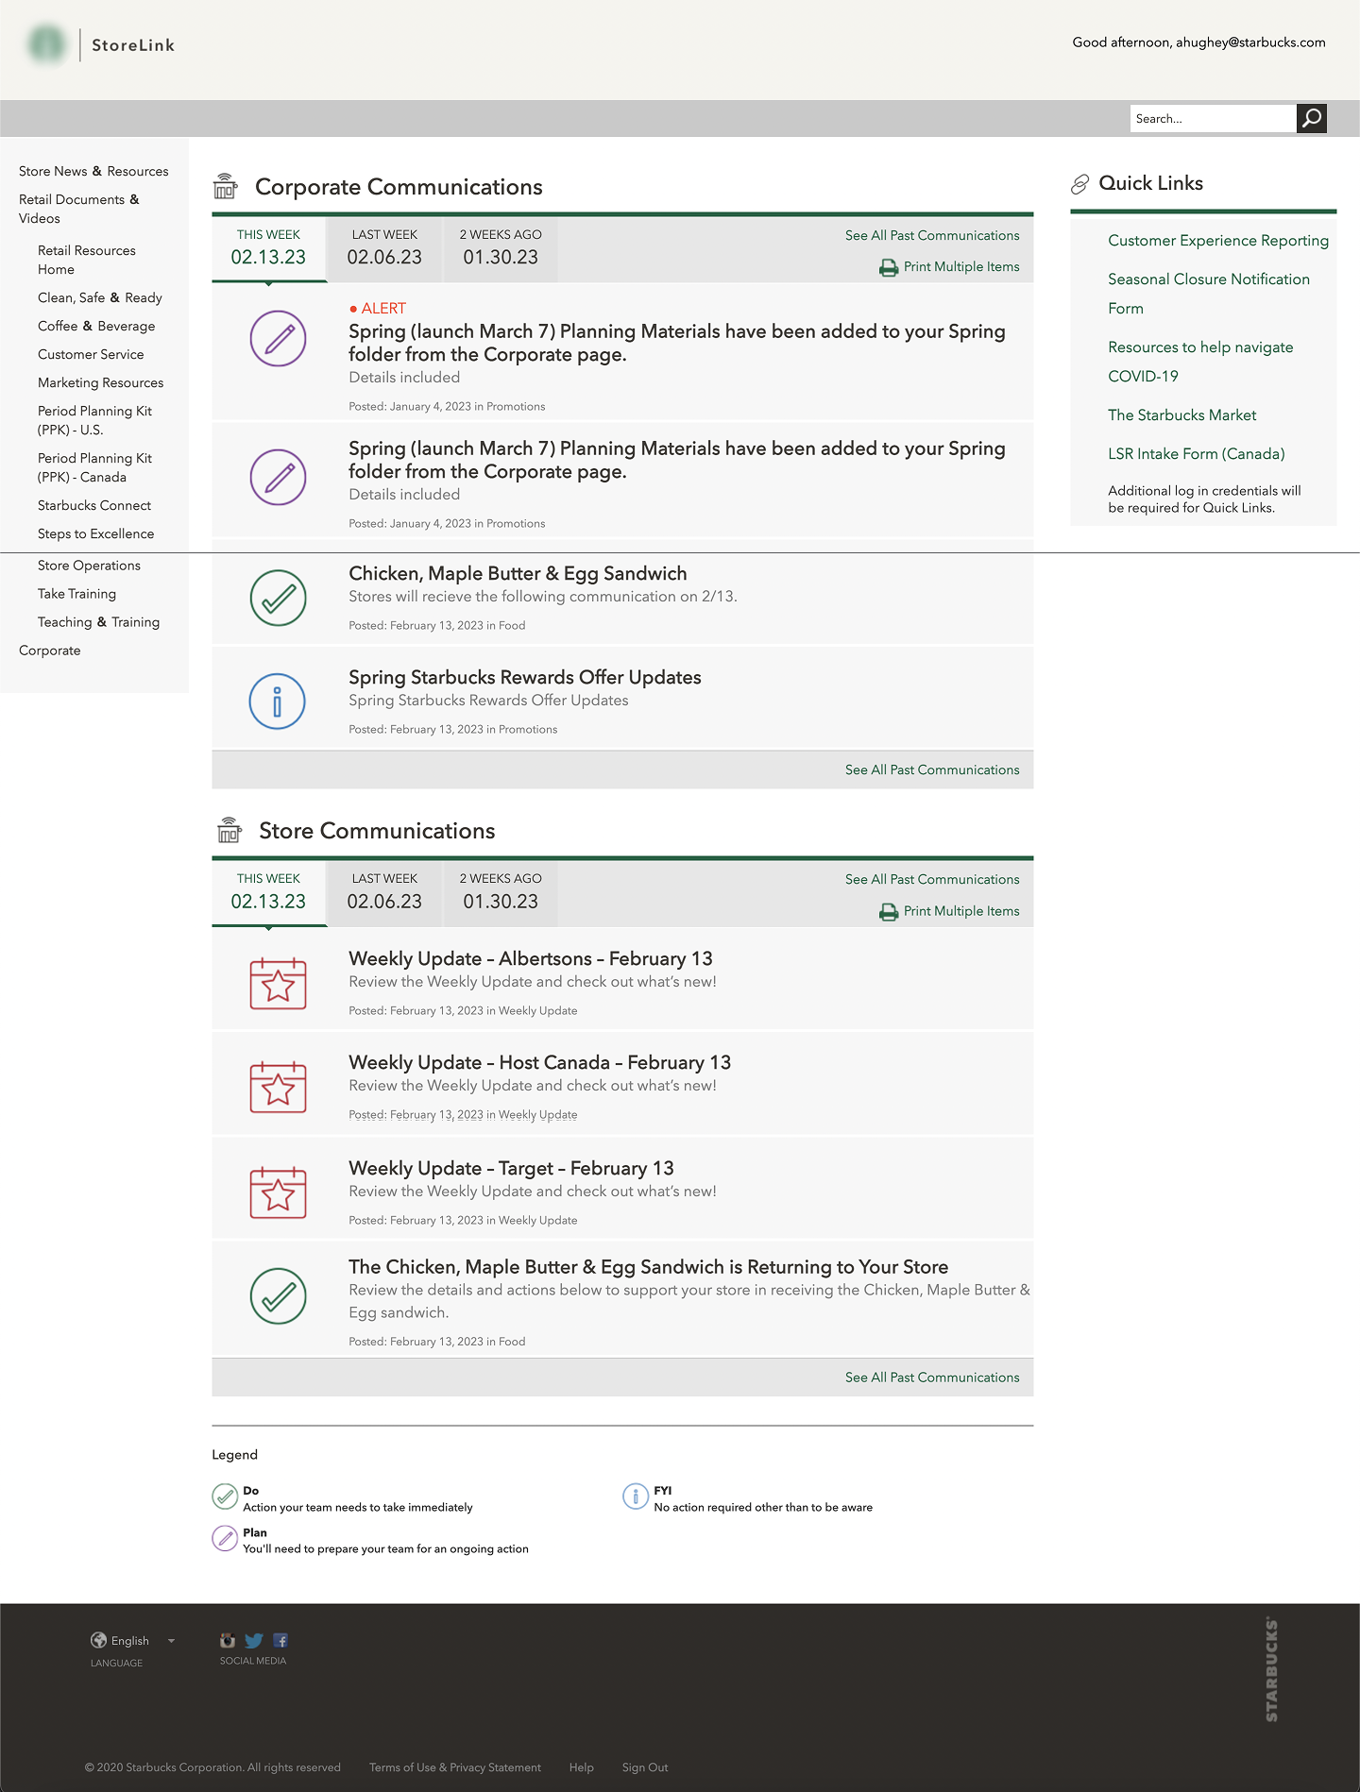Open Store News & Resources in sidebar
This screenshot has height=1792, width=1360.
point(93,171)
